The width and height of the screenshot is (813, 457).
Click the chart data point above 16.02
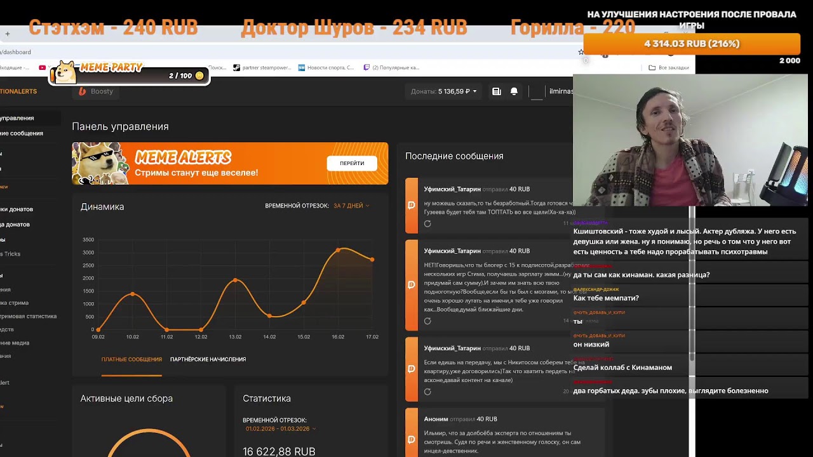pos(338,250)
